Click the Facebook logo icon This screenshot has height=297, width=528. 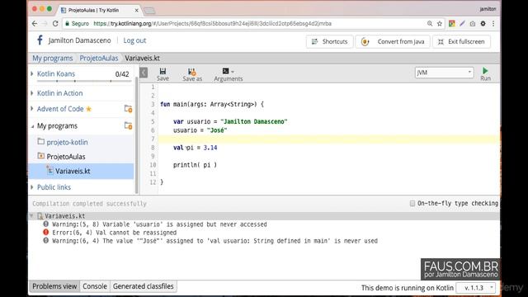click(x=40, y=40)
